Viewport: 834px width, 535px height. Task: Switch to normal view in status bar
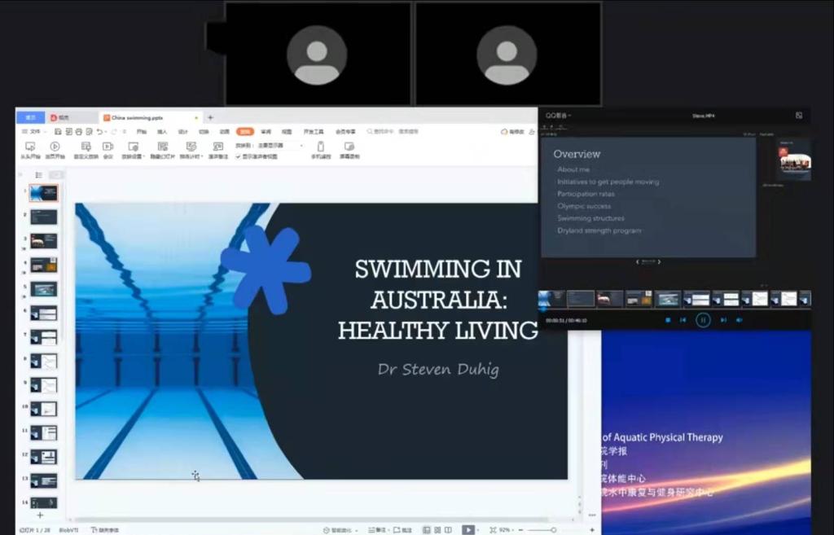pyautogui.click(x=426, y=530)
